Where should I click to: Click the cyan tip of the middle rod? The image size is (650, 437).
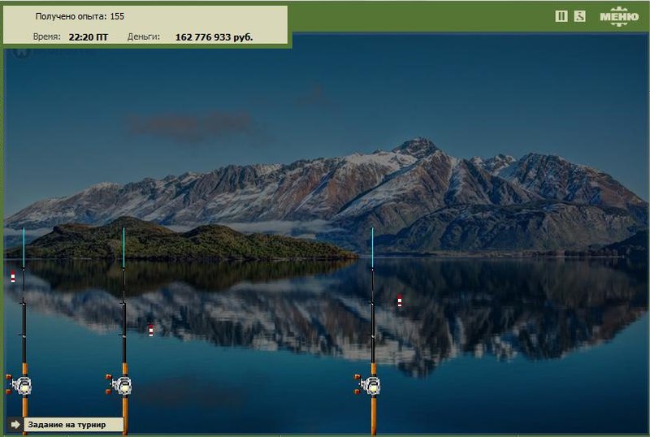[x=123, y=248]
